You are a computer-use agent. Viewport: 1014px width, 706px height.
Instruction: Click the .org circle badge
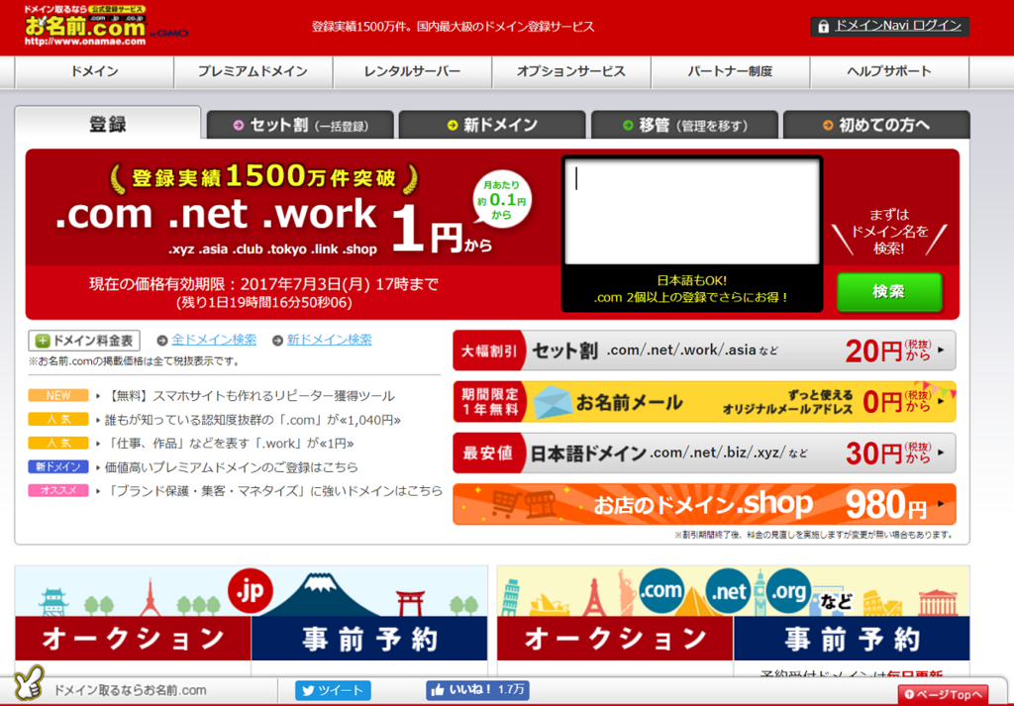789,591
